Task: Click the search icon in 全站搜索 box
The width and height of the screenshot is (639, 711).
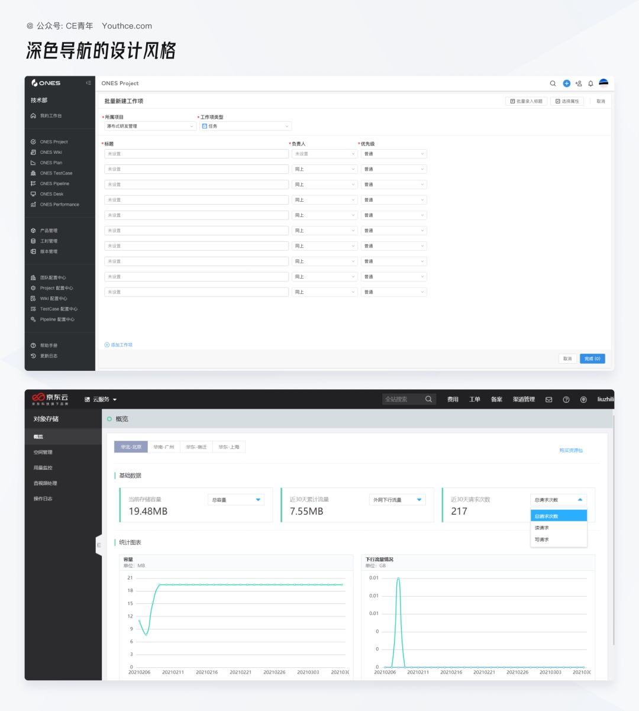Action: coord(428,399)
